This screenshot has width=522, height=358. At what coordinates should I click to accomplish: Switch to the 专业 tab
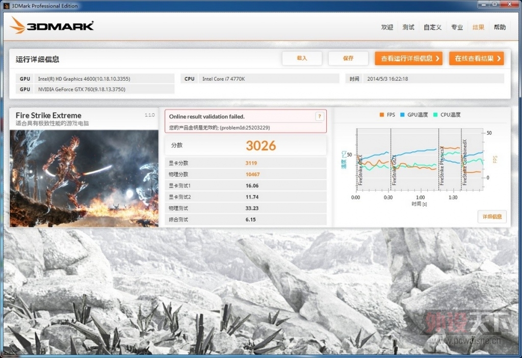(x=457, y=28)
